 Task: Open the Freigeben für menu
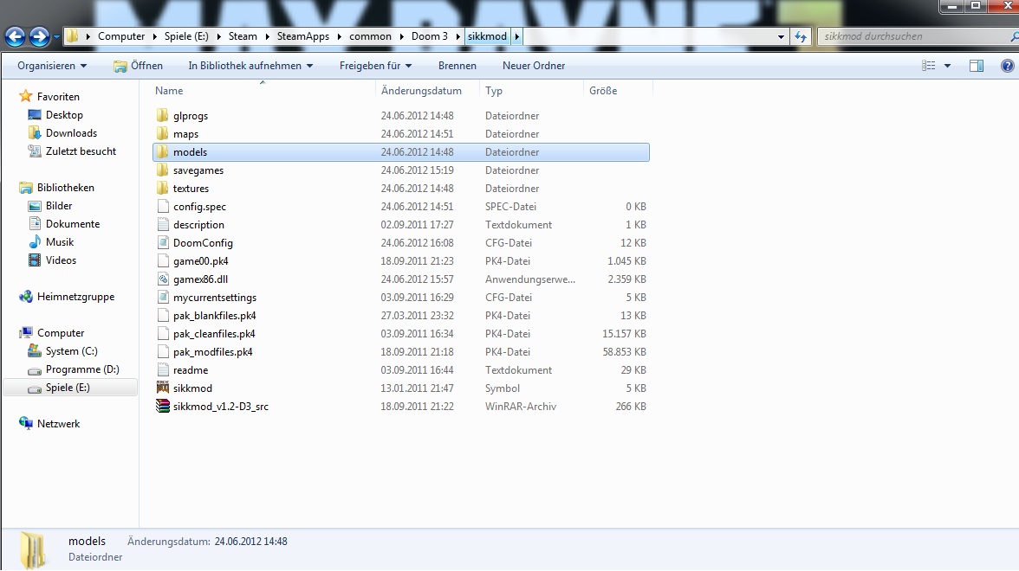click(x=375, y=66)
